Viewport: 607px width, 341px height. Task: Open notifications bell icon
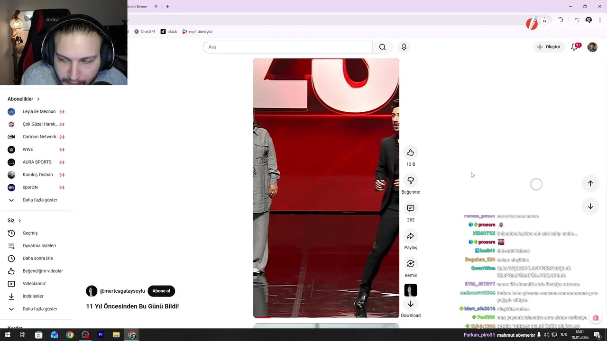pyautogui.click(x=574, y=47)
